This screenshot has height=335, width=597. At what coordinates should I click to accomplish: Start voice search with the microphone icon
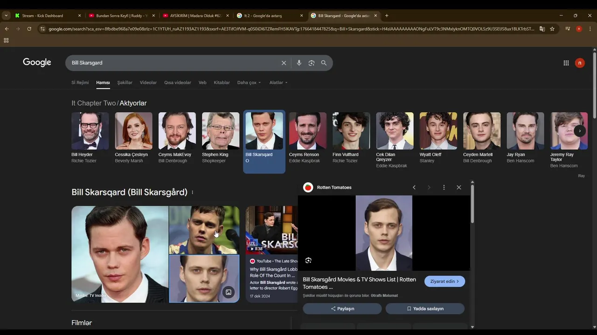coord(299,63)
